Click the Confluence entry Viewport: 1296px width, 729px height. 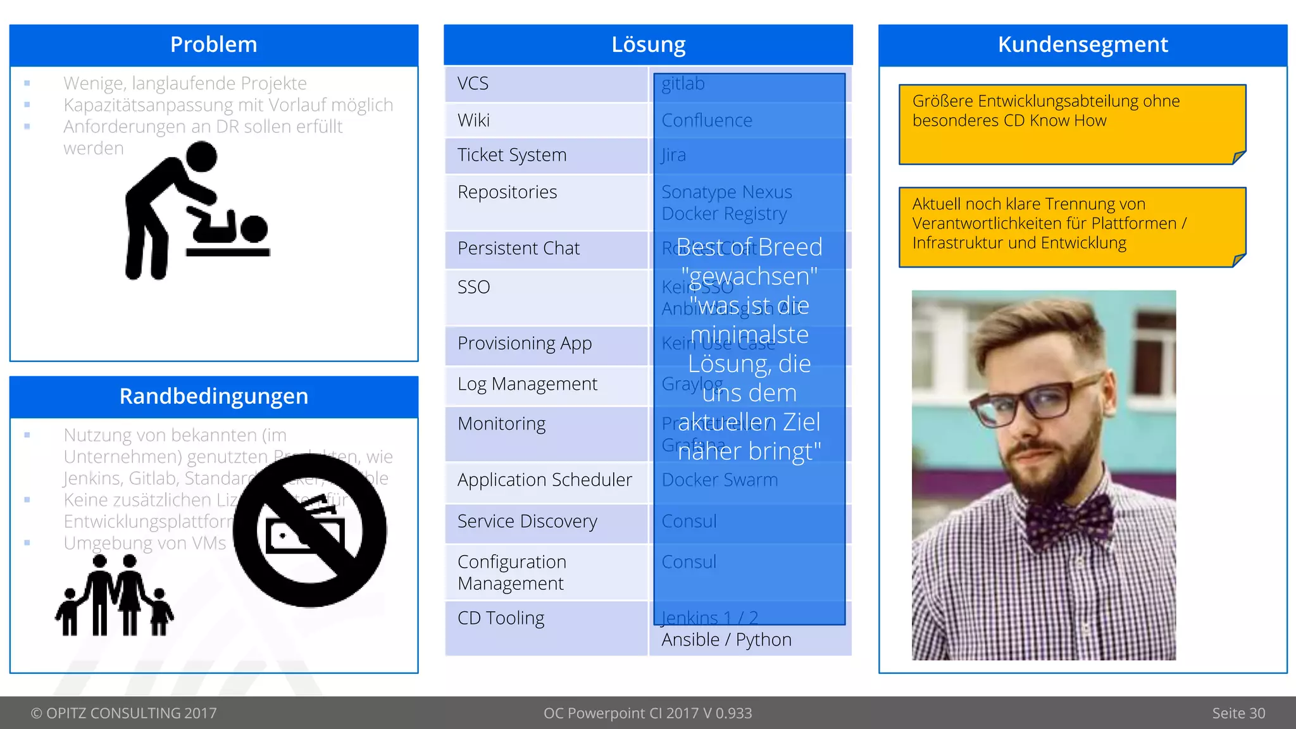(707, 120)
